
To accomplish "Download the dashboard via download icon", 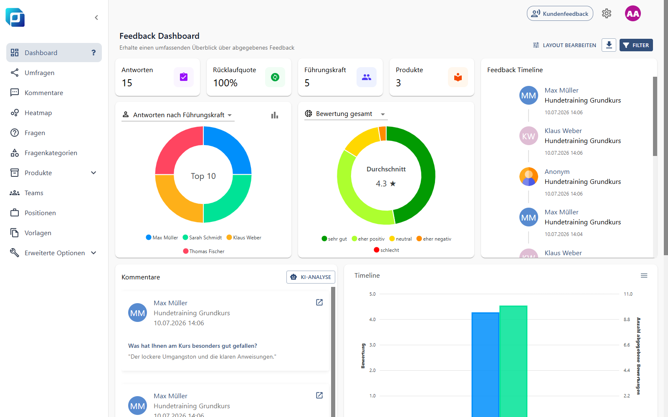I will point(609,45).
